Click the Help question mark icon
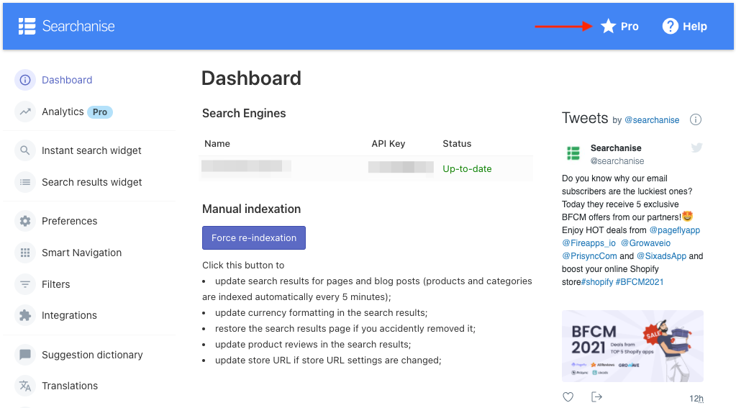The image size is (736, 408). (670, 27)
